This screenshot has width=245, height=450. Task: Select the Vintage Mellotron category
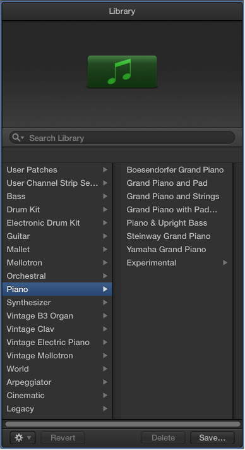point(57,355)
